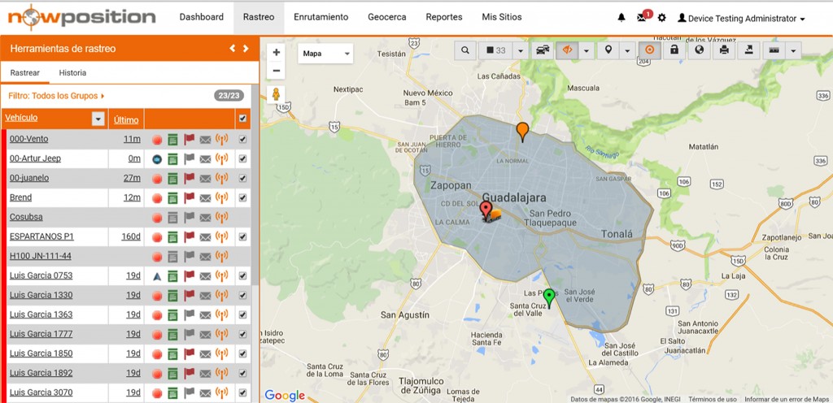Expand the dropdown next to ruler tool
The height and width of the screenshot is (403, 833).
coord(792,50)
